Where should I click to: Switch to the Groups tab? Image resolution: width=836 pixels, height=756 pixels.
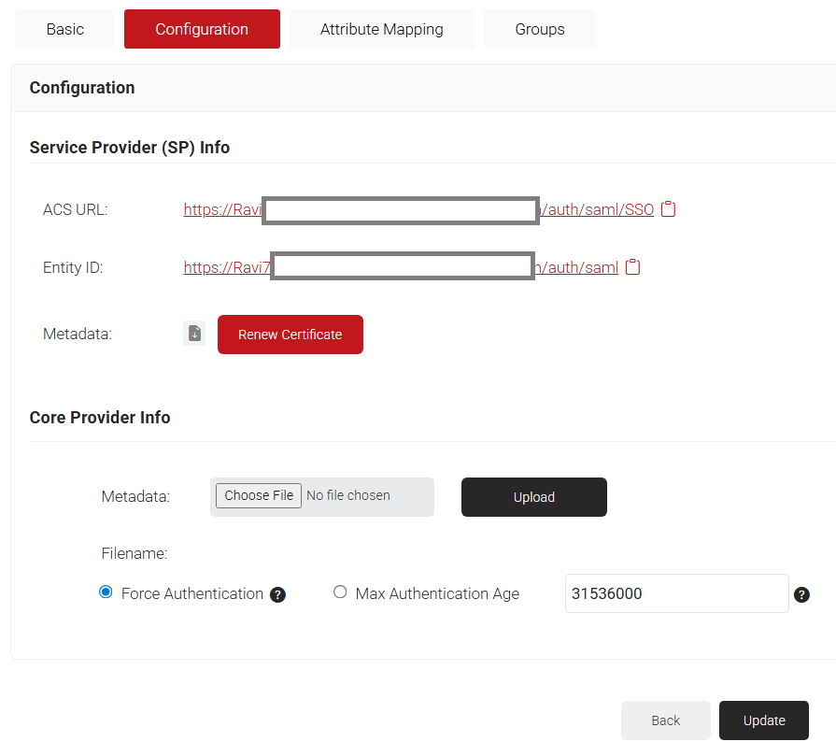pyautogui.click(x=539, y=29)
